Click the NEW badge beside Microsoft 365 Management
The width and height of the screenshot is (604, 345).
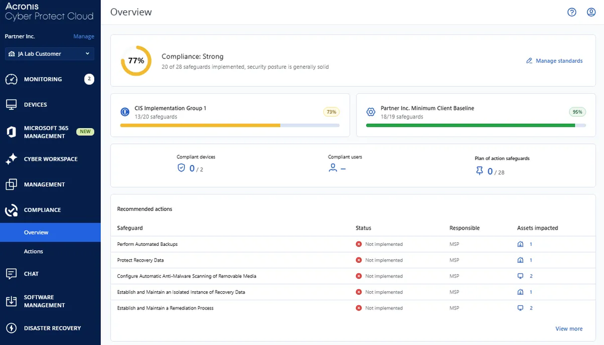pos(85,132)
